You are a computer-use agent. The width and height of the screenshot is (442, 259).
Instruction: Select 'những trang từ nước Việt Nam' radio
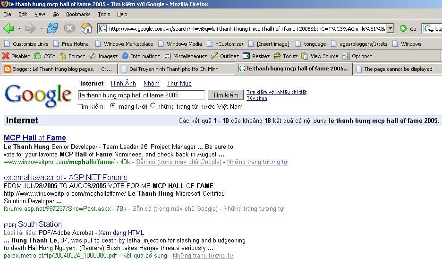(153, 105)
